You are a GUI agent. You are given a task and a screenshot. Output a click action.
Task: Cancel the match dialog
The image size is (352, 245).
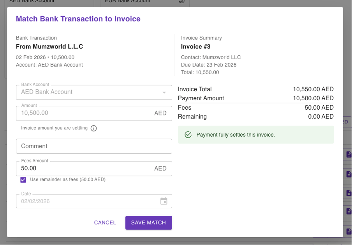(x=105, y=223)
